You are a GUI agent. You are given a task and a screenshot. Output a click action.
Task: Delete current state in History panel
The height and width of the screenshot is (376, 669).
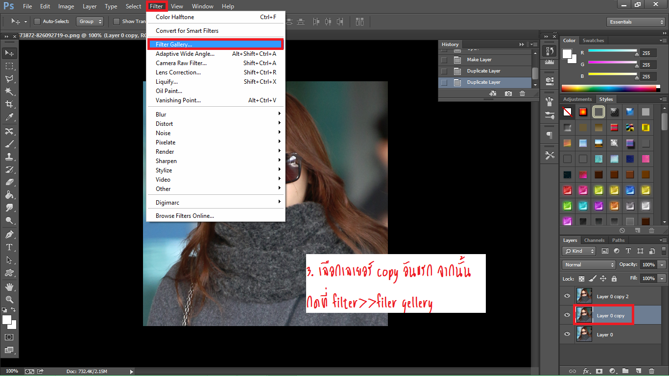(522, 94)
